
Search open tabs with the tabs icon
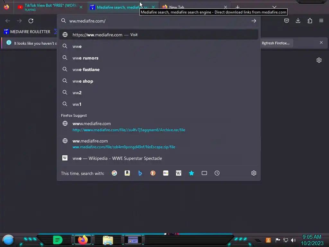click(204, 173)
